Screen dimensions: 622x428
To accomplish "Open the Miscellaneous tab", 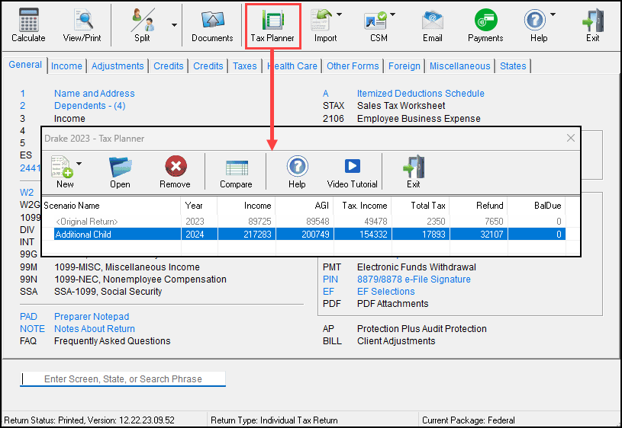I will pos(459,65).
